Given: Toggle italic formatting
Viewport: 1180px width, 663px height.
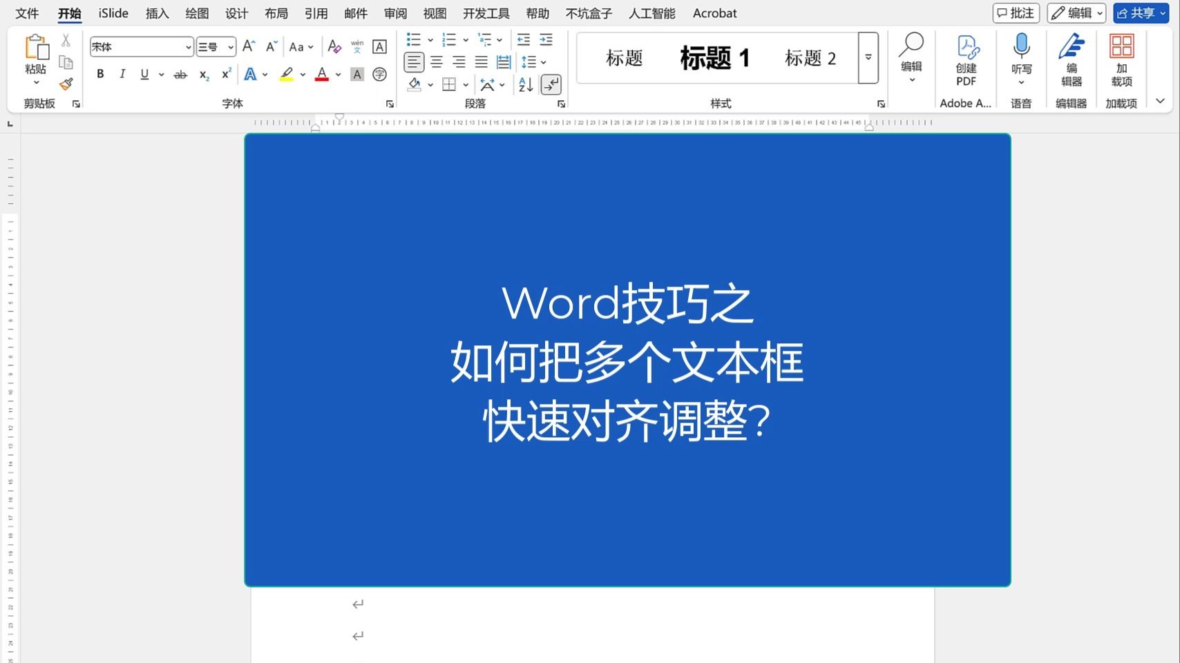Looking at the screenshot, I should point(122,74).
